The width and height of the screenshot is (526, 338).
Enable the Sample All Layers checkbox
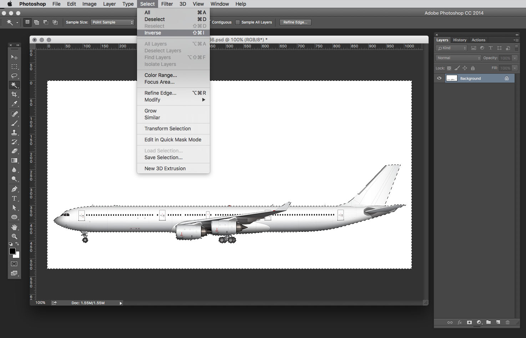pyautogui.click(x=238, y=22)
